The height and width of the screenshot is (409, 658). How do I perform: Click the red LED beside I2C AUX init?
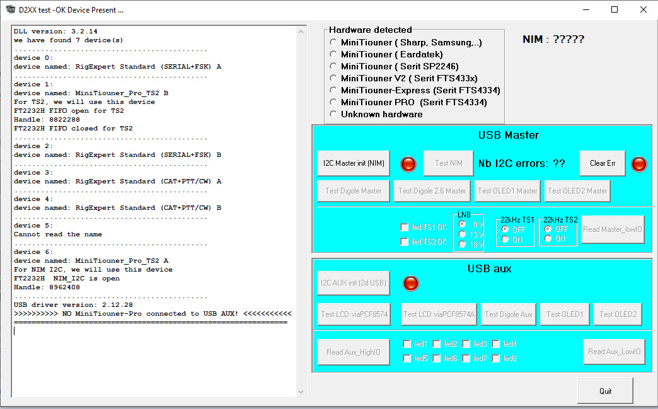(410, 284)
